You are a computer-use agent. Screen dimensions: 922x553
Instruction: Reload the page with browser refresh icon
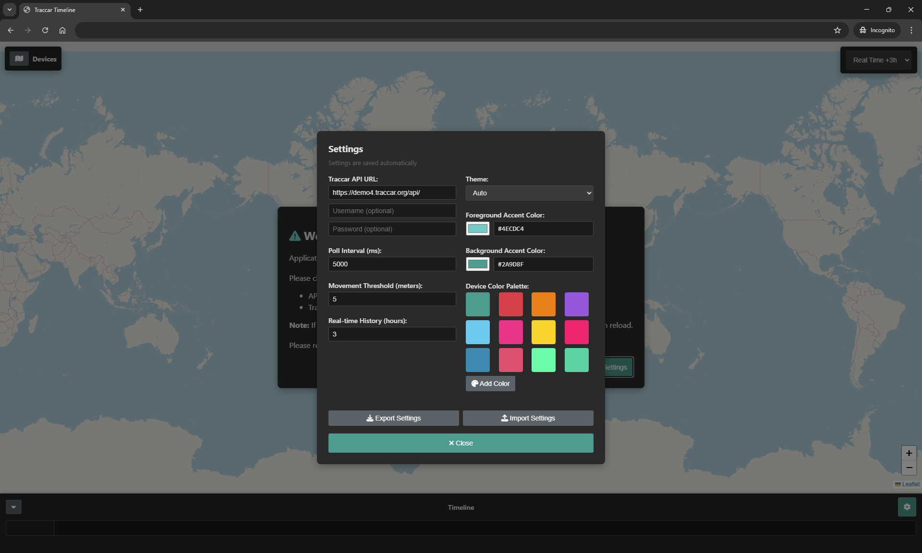(45, 30)
